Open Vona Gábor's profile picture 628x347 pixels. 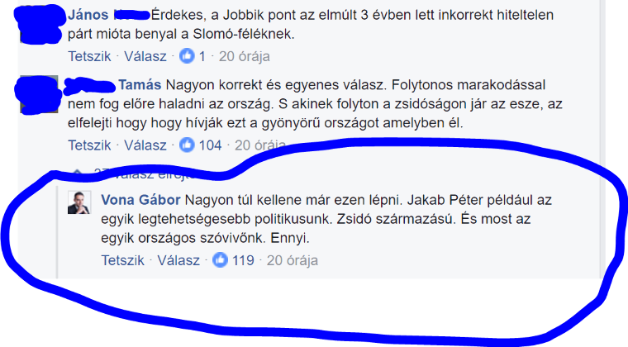[x=78, y=202]
